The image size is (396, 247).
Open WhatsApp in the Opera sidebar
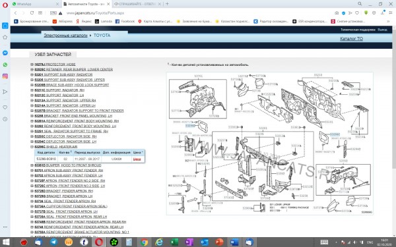point(5,65)
